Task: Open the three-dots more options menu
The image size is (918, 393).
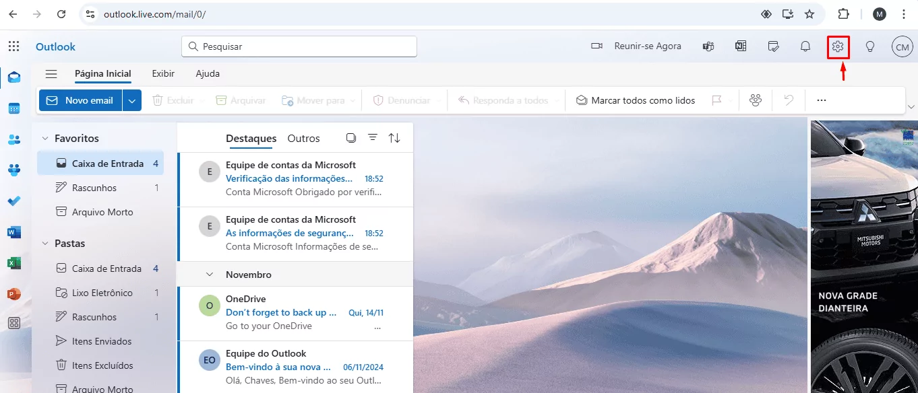Action: point(821,100)
